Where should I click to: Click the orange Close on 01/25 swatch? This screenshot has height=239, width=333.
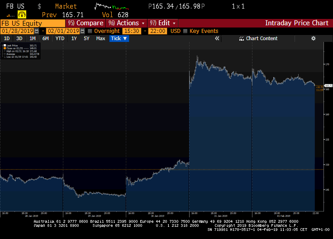point(5,48)
